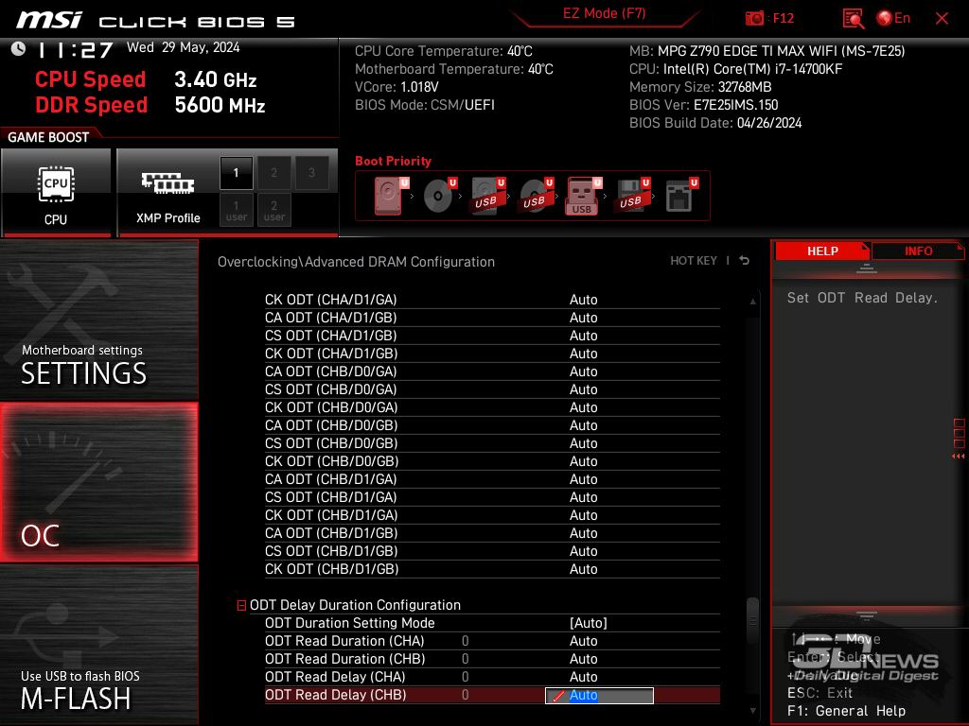Image resolution: width=969 pixels, height=726 pixels.
Task: Enable XMP profile 2
Action: pyautogui.click(x=273, y=173)
